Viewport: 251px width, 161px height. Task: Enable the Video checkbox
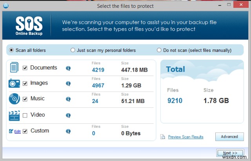(x=25, y=115)
